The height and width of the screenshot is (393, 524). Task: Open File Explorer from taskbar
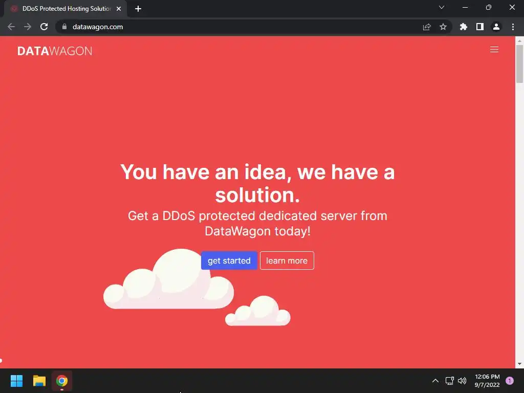(39, 381)
